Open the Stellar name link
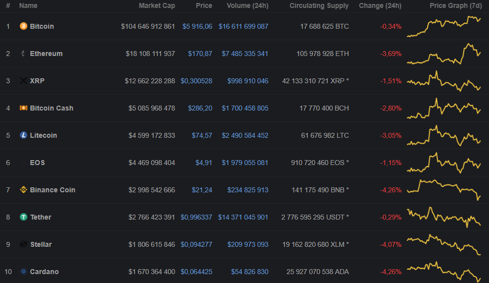The width and height of the screenshot is (489, 283). coord(41,244)
